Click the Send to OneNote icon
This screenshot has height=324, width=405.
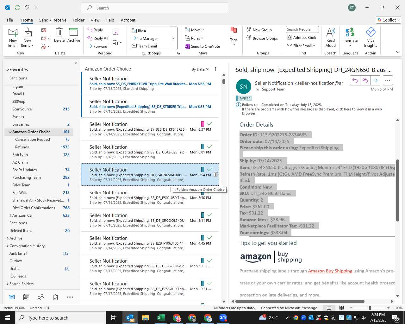[x=187, y=46]
